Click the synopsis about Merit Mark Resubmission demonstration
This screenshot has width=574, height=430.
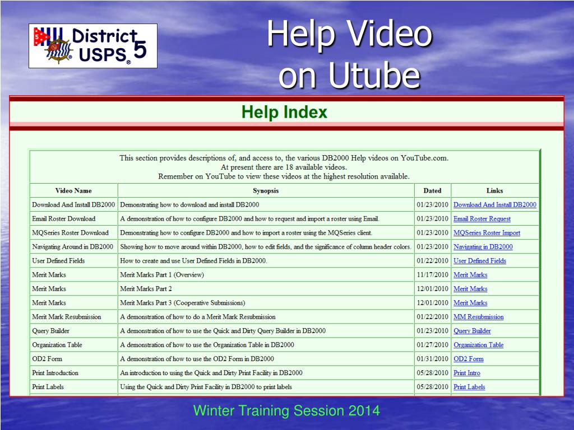[198, 317]
